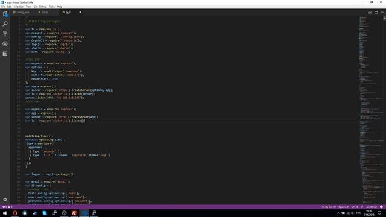Change end of line sequence LF
This screenshot has width=386, height=217.
pos(362,207)
